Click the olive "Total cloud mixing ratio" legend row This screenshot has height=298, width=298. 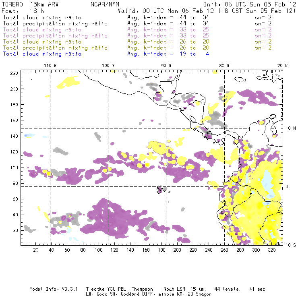click(137, 41)
